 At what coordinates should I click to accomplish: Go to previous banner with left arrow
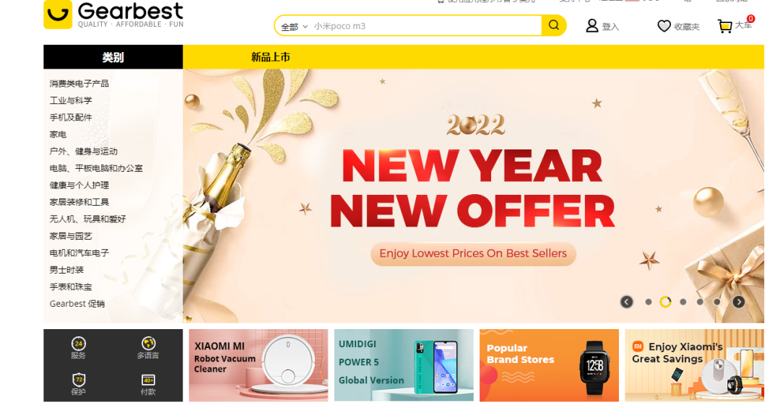pyautogui.click(x=627, y=302)
